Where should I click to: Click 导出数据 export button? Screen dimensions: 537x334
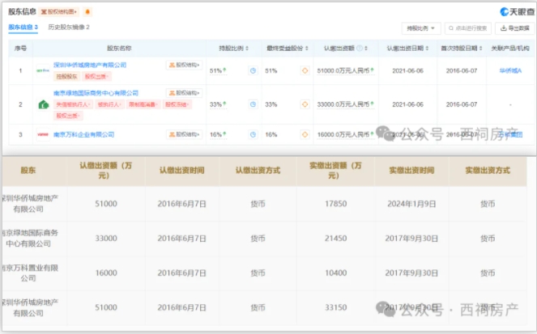[x=515, y=28]
